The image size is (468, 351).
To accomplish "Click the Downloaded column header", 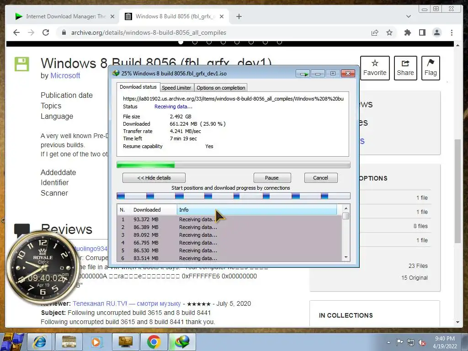I will click(x=154, y=209).
